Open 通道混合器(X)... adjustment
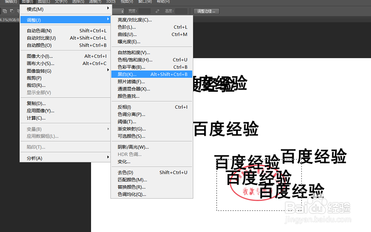 click(151, 89)
